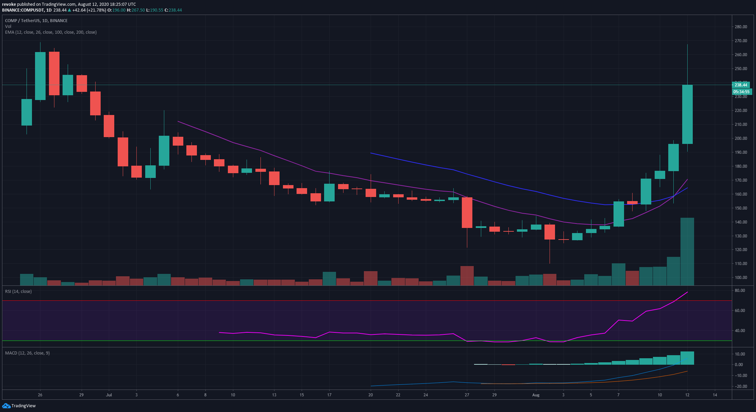Click the RSI (14, close) label
756x412 pixels.
point(18,292)
